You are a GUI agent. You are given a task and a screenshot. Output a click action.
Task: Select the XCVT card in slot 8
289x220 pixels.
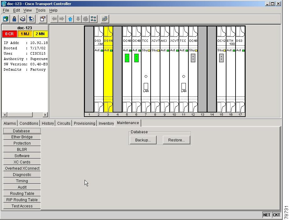155,69
